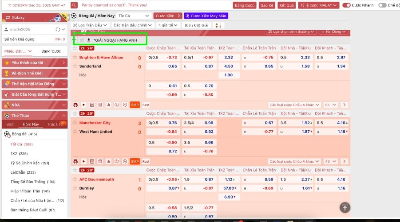Open the Bộ Lọc Trận Đấu filter dropdown

point(90,25)
